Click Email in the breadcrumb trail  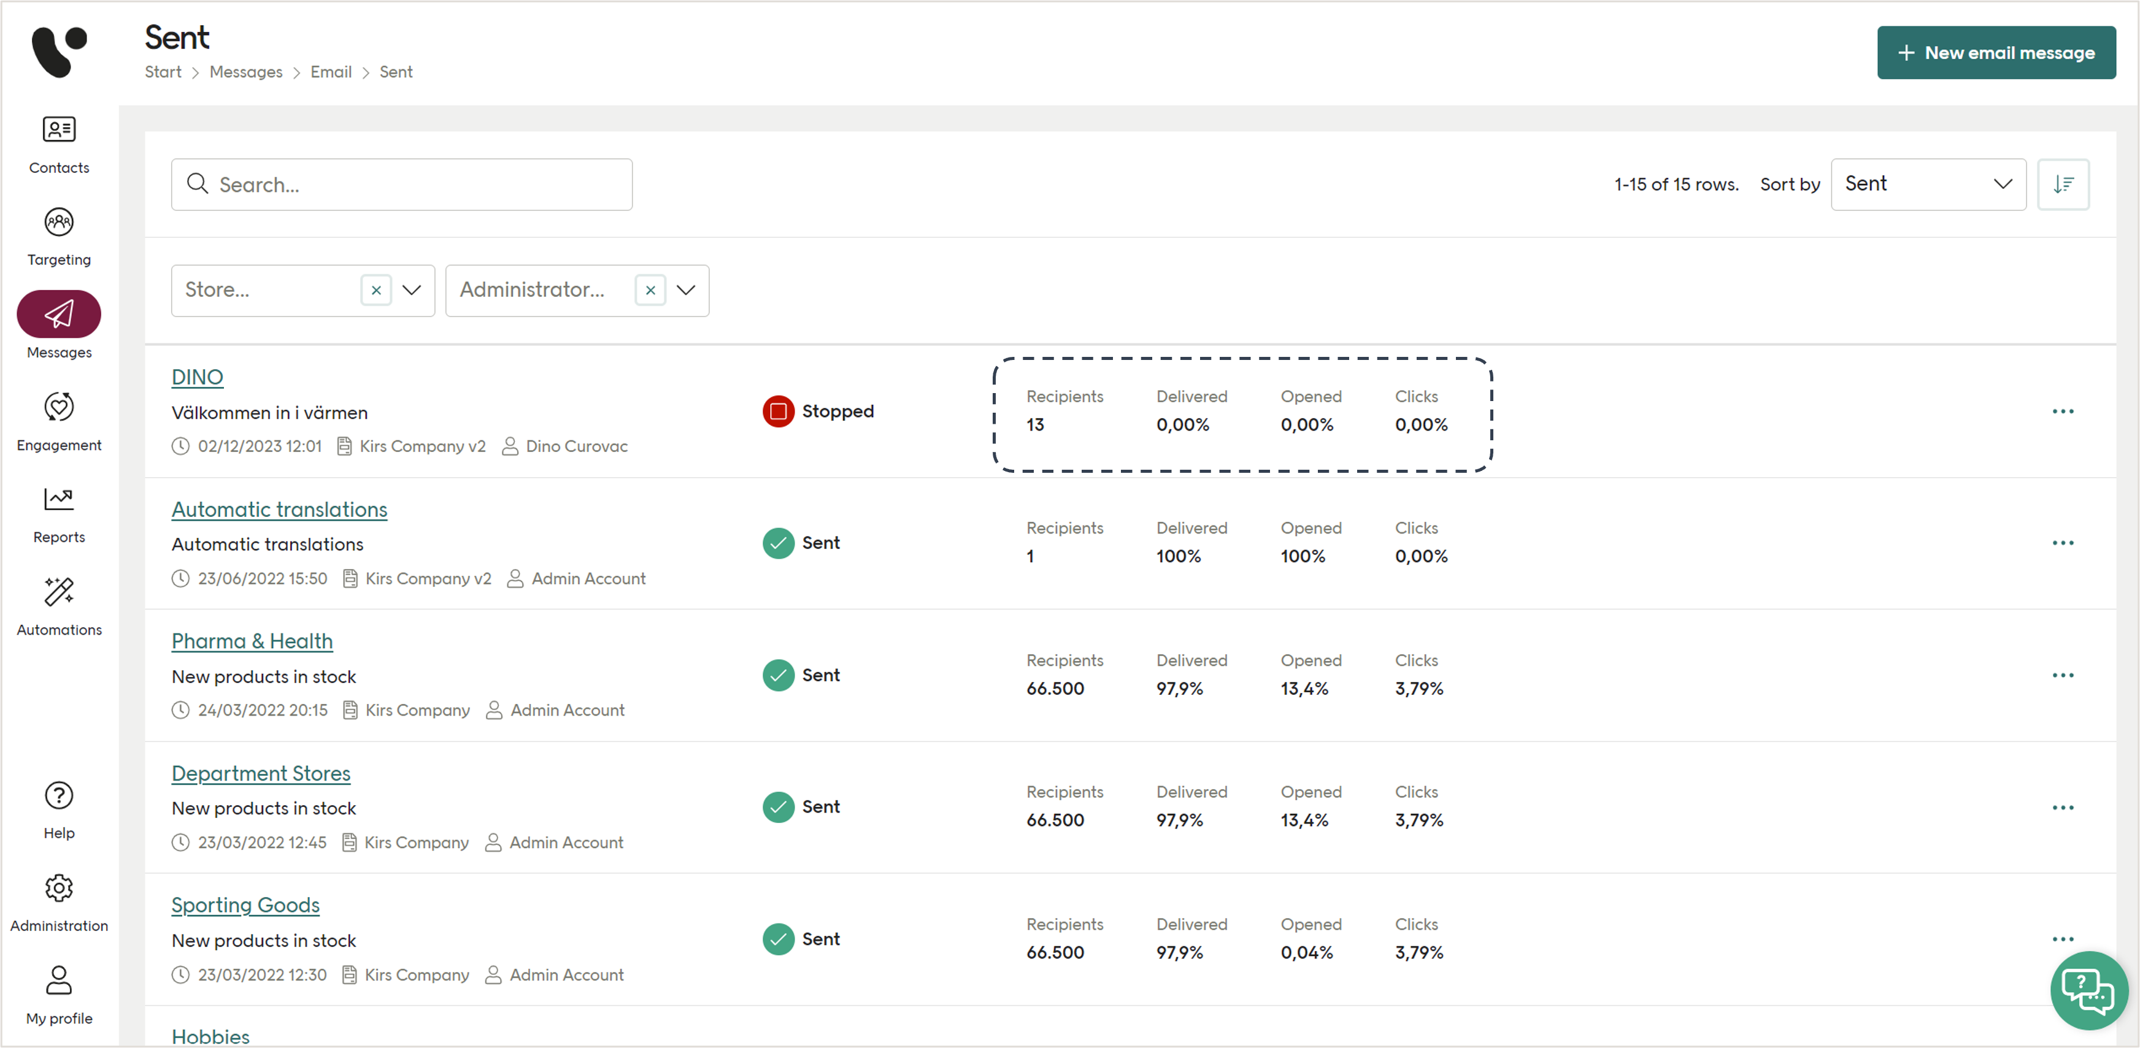point(331,71)
